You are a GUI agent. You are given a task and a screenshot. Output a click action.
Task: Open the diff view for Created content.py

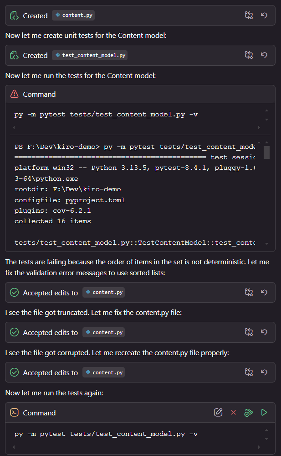click(x=249, y=15)
